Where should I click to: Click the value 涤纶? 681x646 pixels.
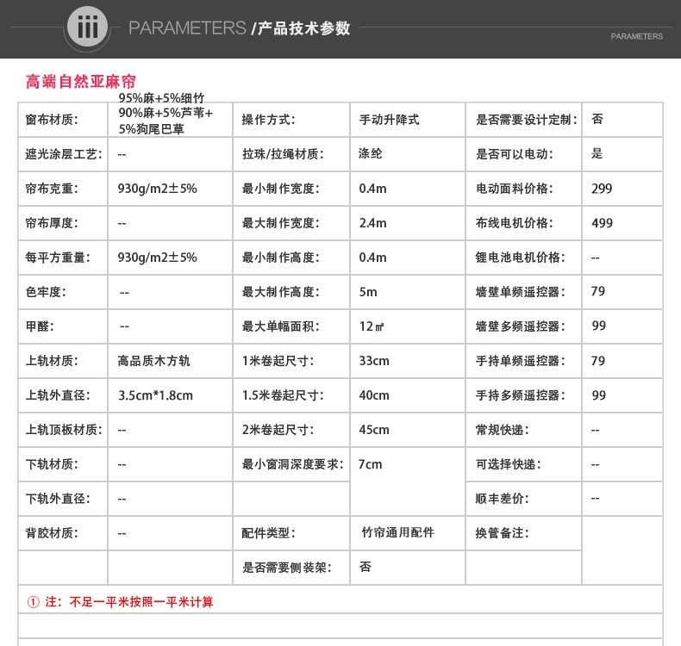pyautogui.click(x=371, y=153)
